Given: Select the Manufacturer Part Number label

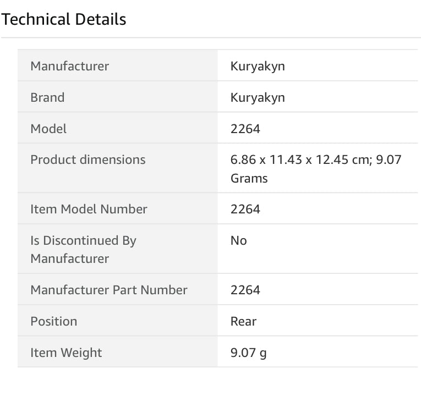Looking at the screenshot, I should [x=109, y=290].
